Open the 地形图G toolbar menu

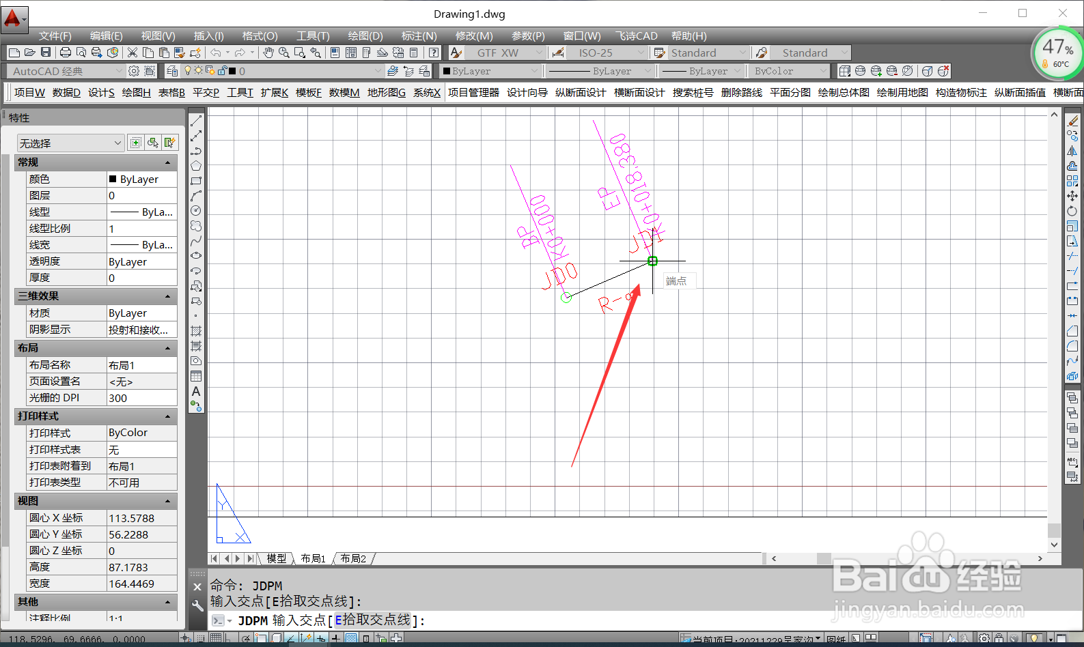click(387, 92)
